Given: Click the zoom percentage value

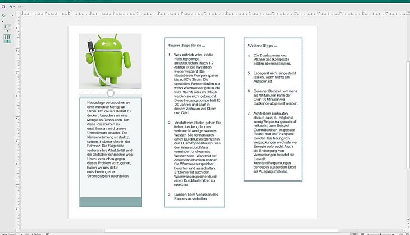Looking at the screenshot, I should (400, 234).
